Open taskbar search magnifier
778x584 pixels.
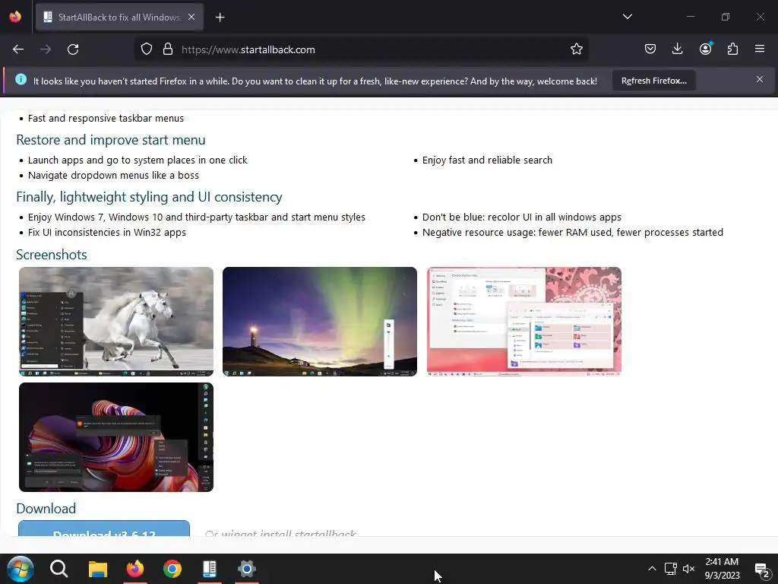point(59,569)
